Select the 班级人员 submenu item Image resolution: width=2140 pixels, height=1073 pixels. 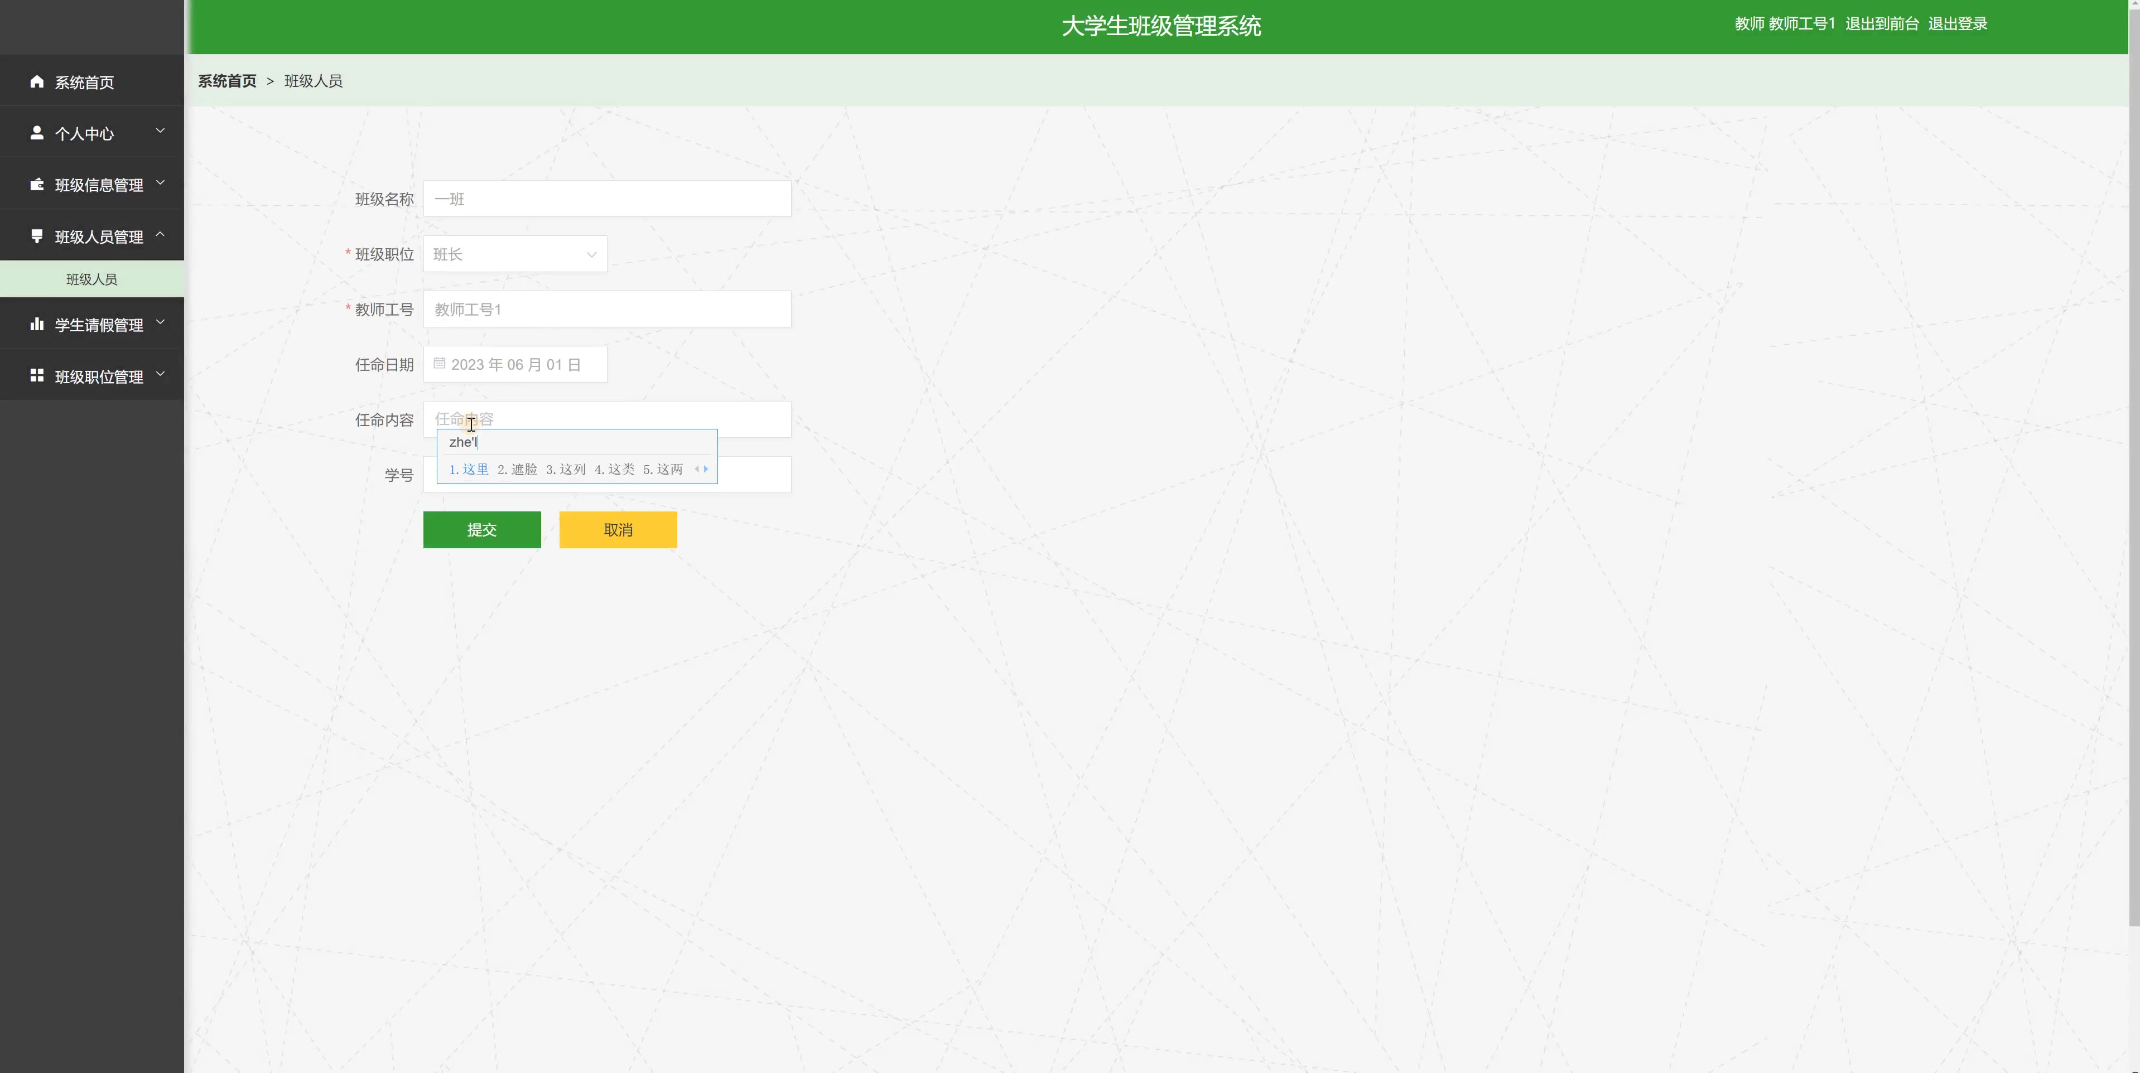click(91, 279)
